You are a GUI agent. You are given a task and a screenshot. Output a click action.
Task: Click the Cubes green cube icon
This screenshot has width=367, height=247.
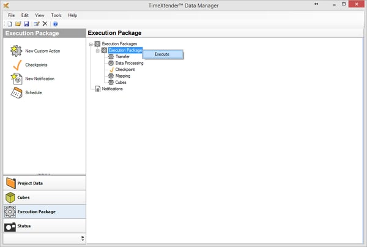point(10,197)
